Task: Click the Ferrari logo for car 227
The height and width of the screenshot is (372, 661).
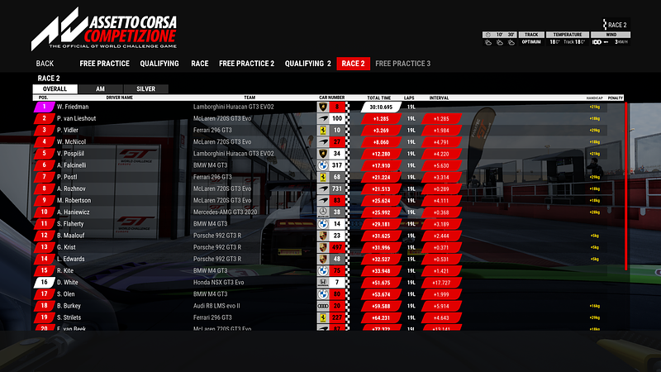Action: [x=323, y=317]
